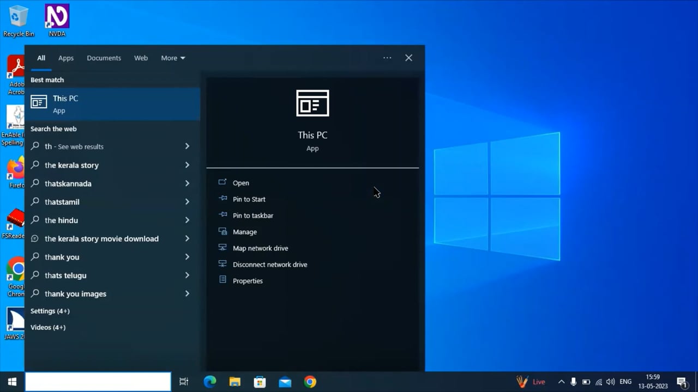Expand the 'thank you' suggestion arrow

pyautogui.click(x=187, y=257)
